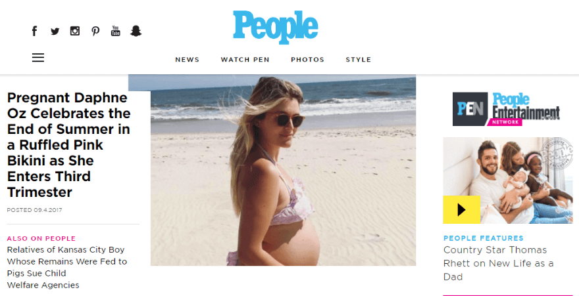Play the Thomas Rhett video
The width and height of the screenshot is (579, 296).
tap(462, 210)
